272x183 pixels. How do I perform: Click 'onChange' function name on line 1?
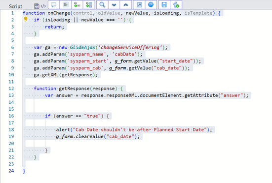coord(59,13)
